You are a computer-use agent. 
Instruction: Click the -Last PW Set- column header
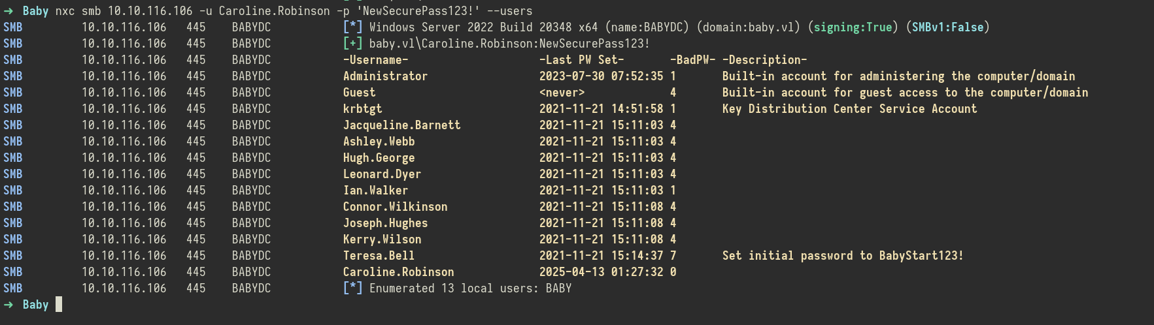pos(581,60)
